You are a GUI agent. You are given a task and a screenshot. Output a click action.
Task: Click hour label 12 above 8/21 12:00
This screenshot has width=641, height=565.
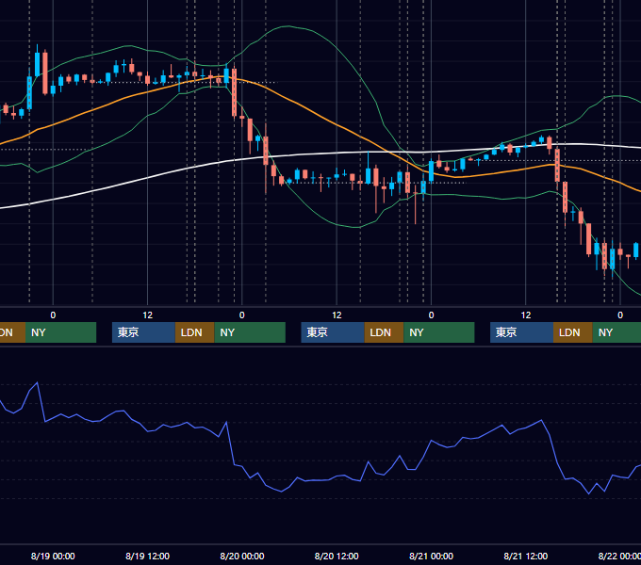[526, 315]
